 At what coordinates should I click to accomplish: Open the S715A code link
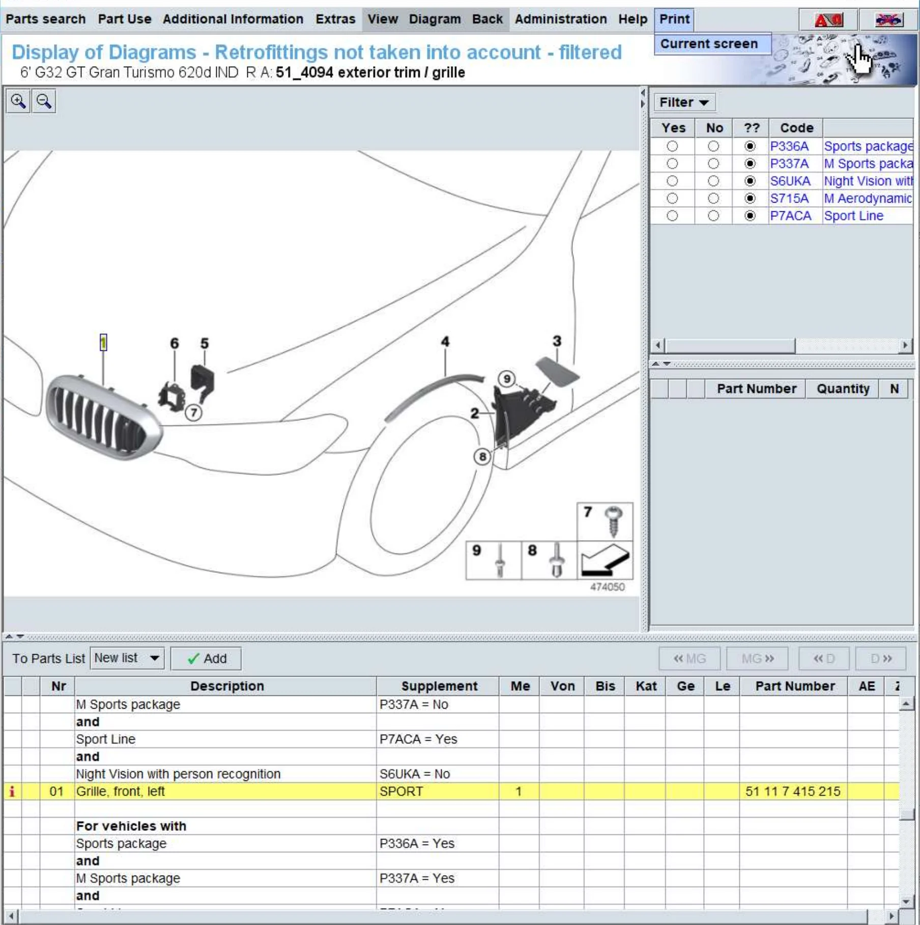point(789,199)
